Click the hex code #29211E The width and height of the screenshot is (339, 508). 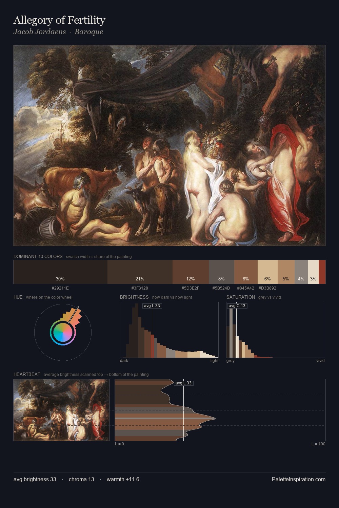point(60,288)
